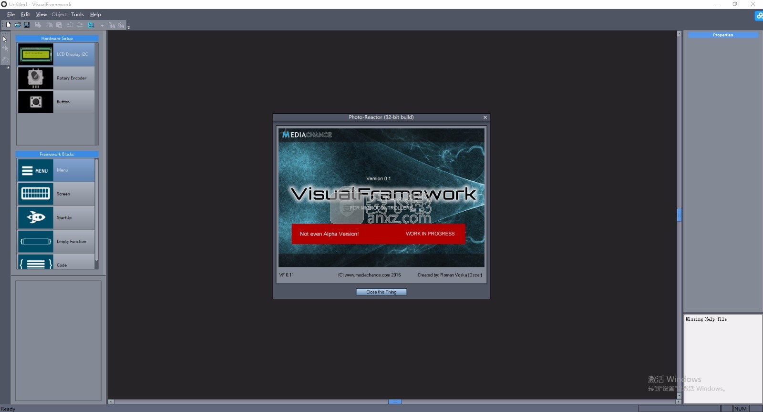The image size is (763, 412).
Task: Expand the side tool strip chevron
Action: pyautogui.click(x=8, y=68)
